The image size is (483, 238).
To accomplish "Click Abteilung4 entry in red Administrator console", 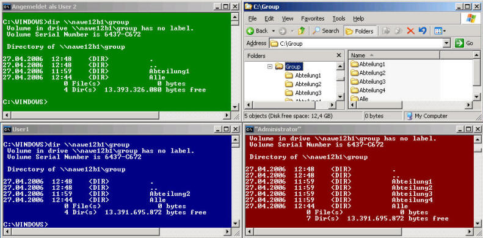I will click(x=412, y=200).
